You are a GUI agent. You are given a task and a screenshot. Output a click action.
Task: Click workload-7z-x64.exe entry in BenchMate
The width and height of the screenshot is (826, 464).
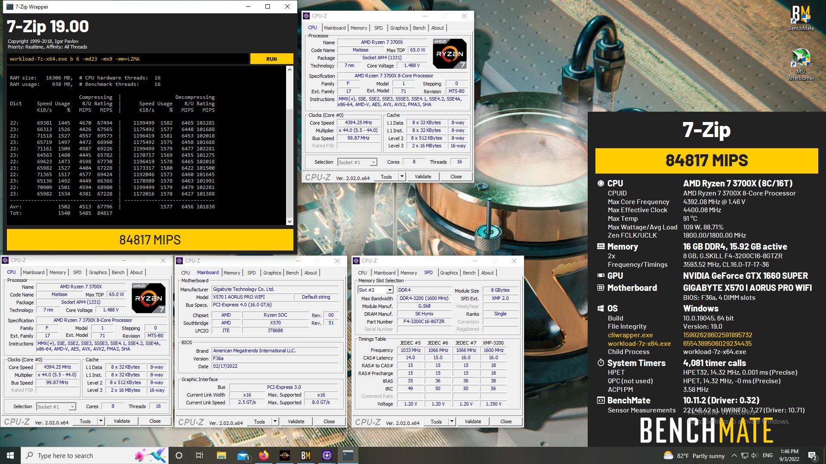click(x=639, y=344)
